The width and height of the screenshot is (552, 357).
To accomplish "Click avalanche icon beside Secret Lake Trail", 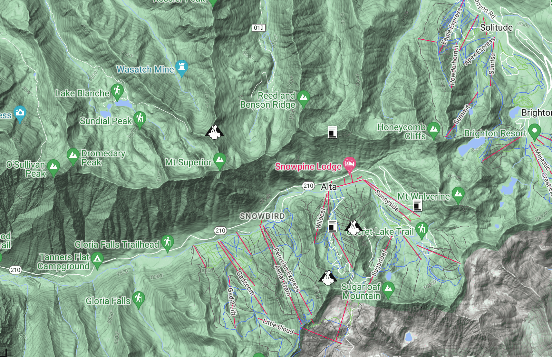I will click(354, 227).
